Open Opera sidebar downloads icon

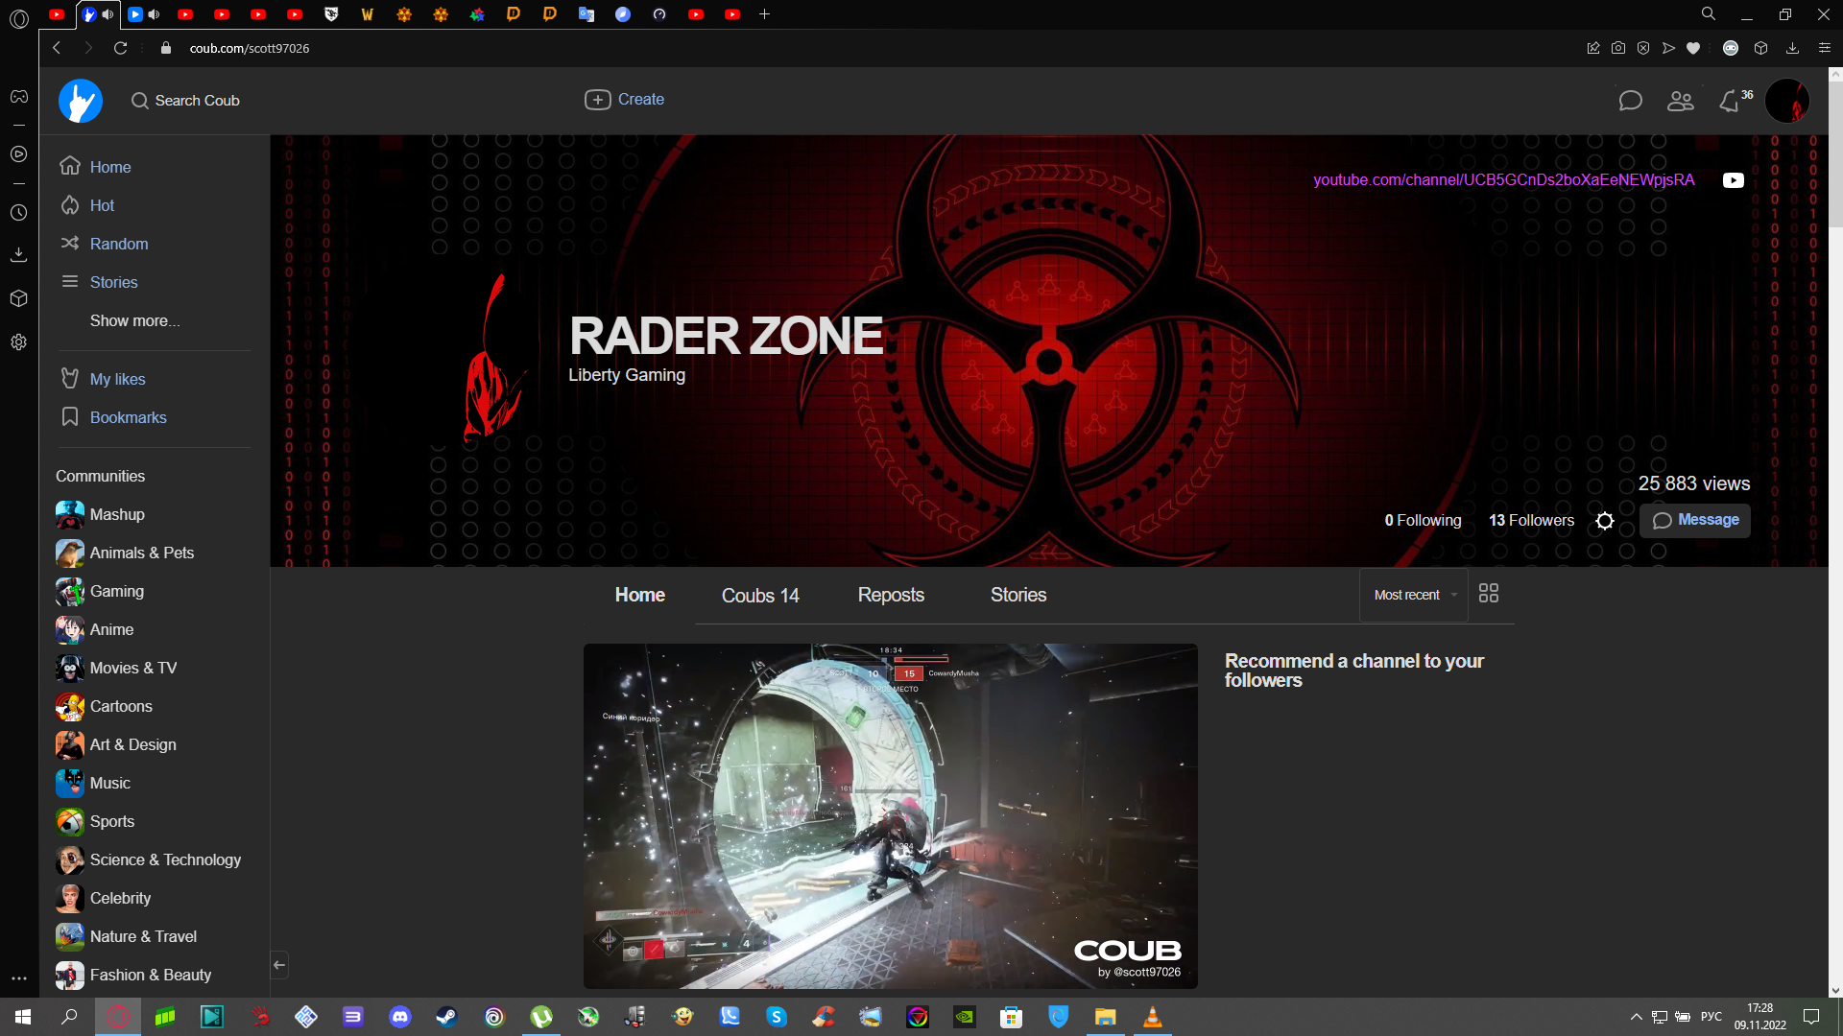coord(18,254)
